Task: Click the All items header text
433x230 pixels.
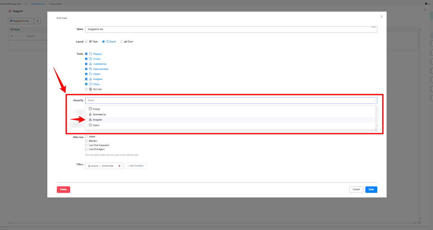Action: tap(15, 29)
